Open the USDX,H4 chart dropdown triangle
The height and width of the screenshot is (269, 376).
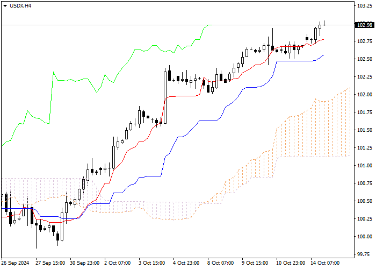click(x=5, y=6)
